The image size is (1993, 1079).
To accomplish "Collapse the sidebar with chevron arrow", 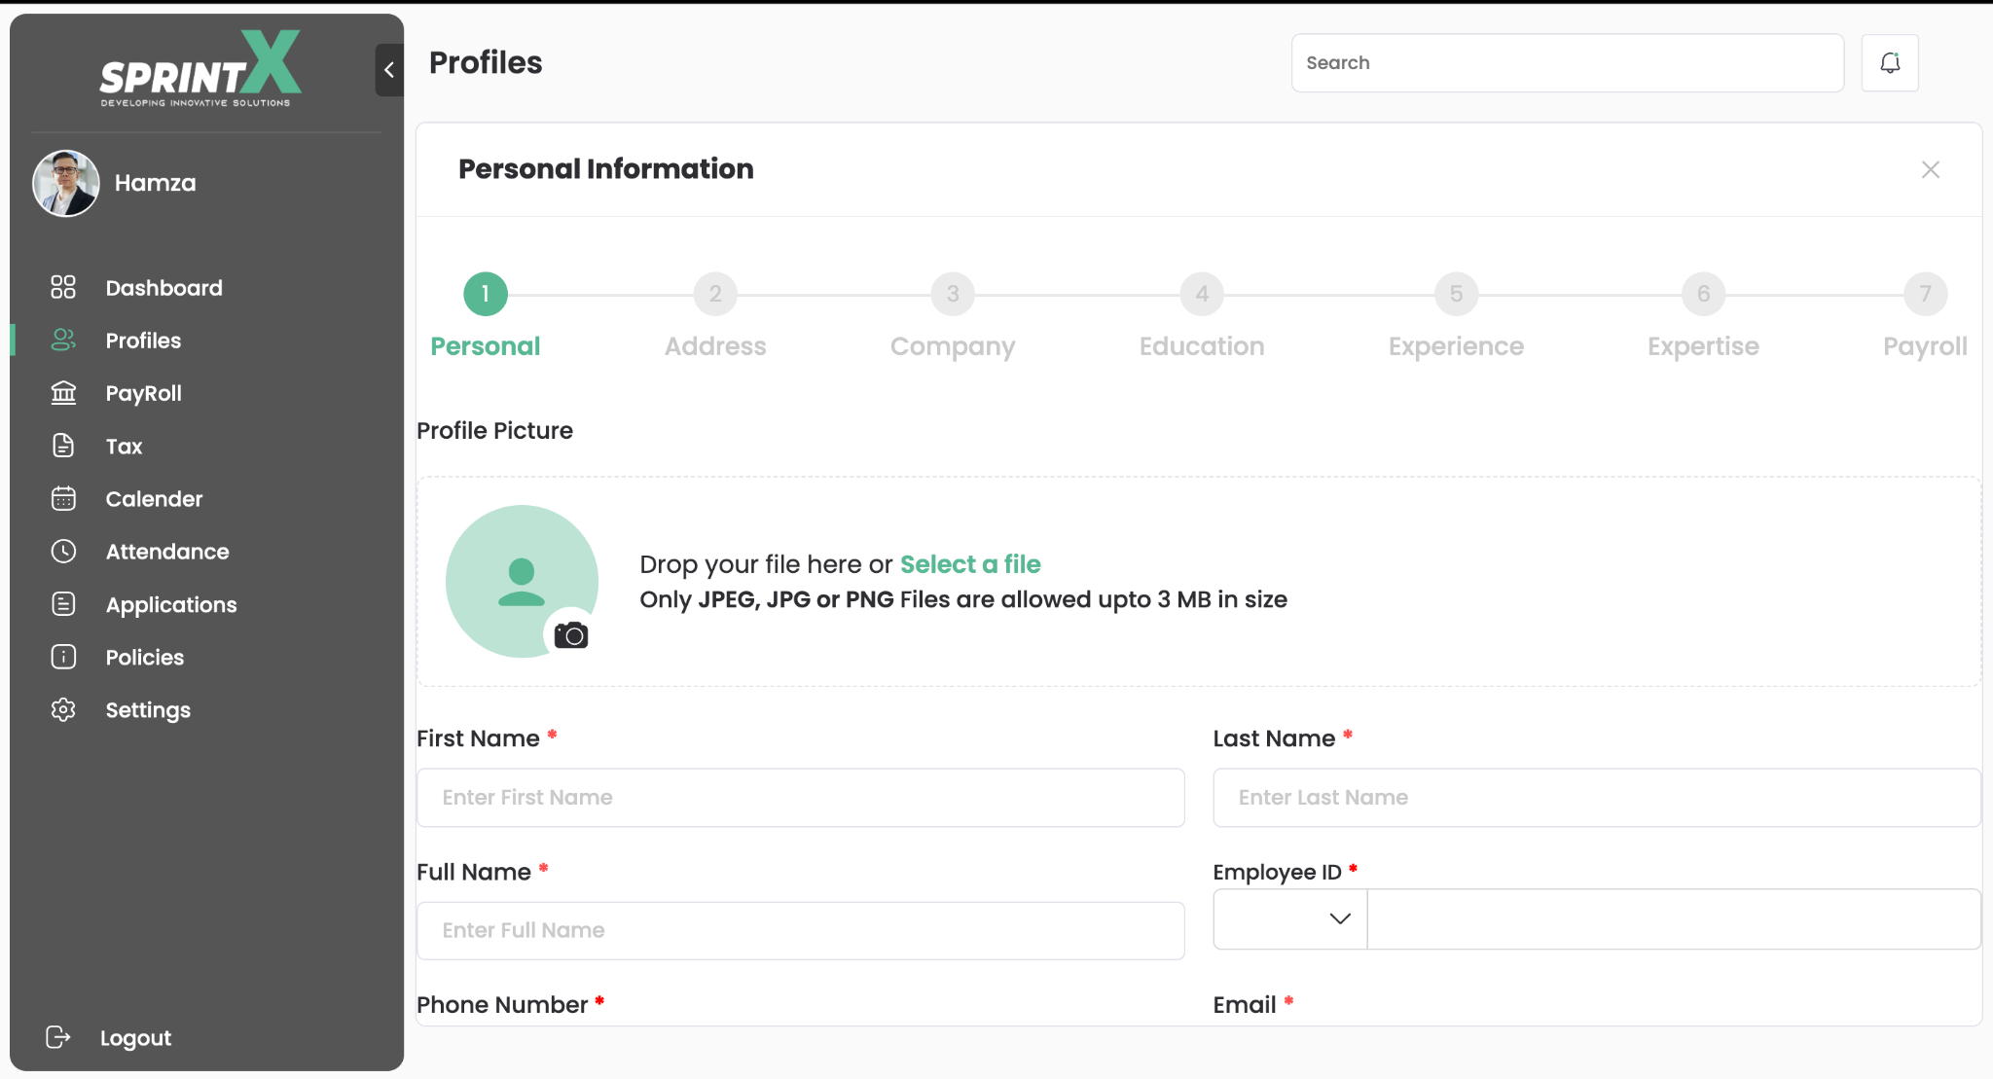I will (x=389, y=70).
